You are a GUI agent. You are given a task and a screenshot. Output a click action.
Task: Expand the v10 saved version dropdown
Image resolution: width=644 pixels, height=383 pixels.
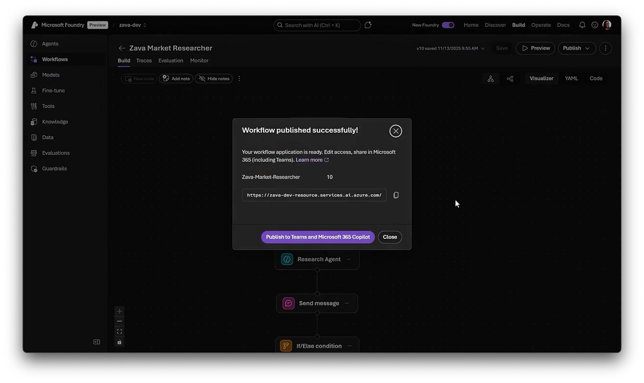[451, 48]
